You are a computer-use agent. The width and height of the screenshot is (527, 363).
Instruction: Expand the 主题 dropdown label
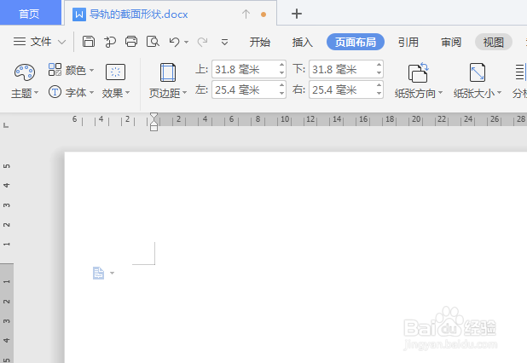[25, 93]
